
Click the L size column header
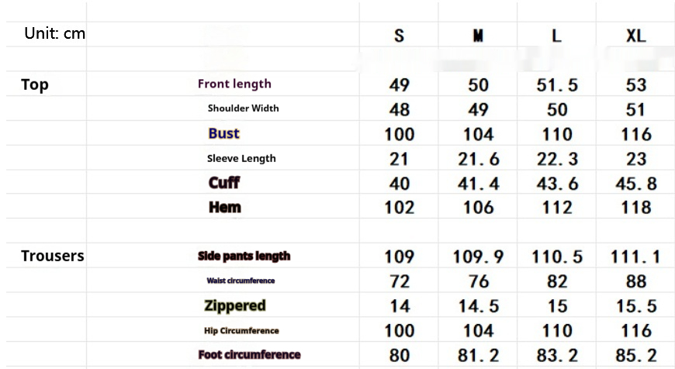tap(556, 36)
